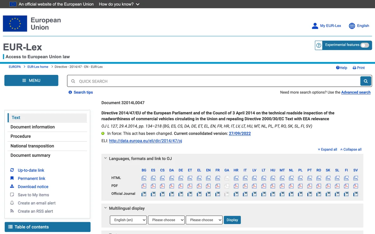Open the EL PDF document icon
Viewport: 375px width, 234px height.
click(x=199, y=186)
